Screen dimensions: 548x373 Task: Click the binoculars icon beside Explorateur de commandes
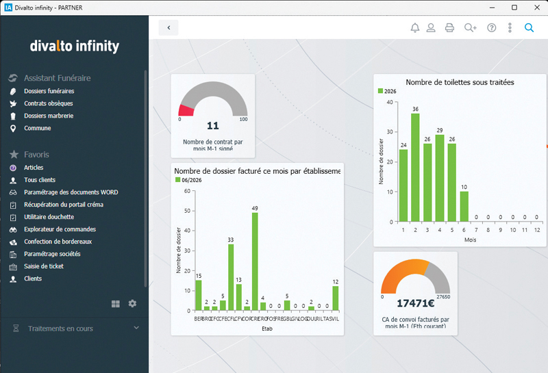(13, 230)
